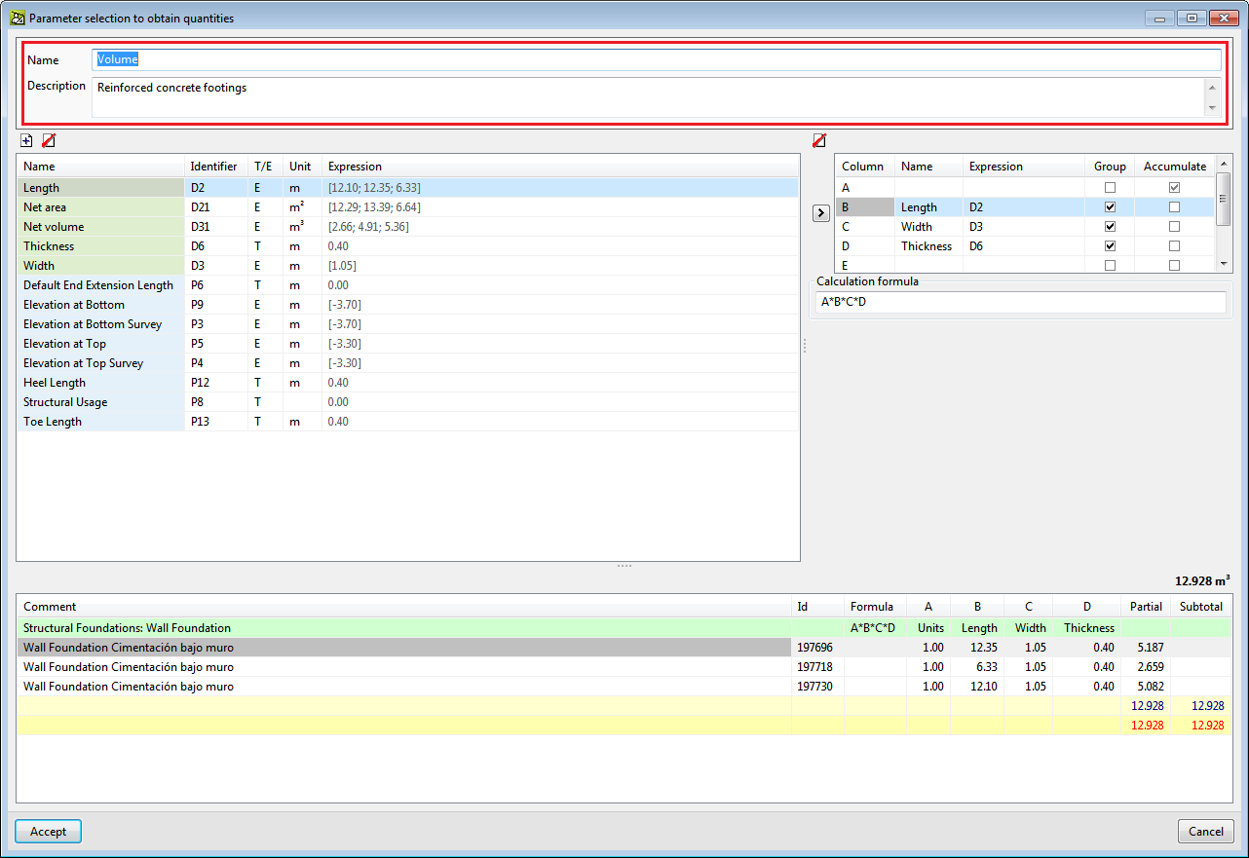The image size is (1249, 858).
Task: Toggle the Accumulate checkbox for column A
Action: (x=1174, y=188)
